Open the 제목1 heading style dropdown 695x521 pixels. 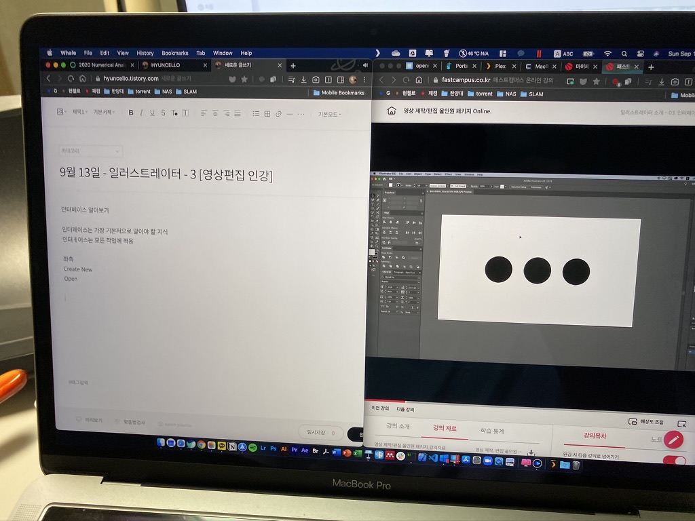click(80, 112)
